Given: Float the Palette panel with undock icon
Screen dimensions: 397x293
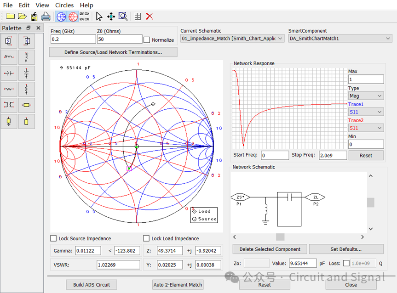Looking at the screenshot, I should (29, 28).
